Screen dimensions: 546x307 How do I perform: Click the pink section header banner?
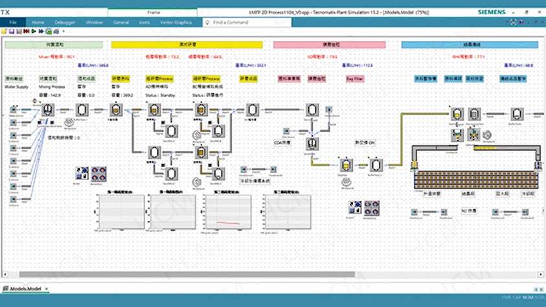(x=330, y=45)
